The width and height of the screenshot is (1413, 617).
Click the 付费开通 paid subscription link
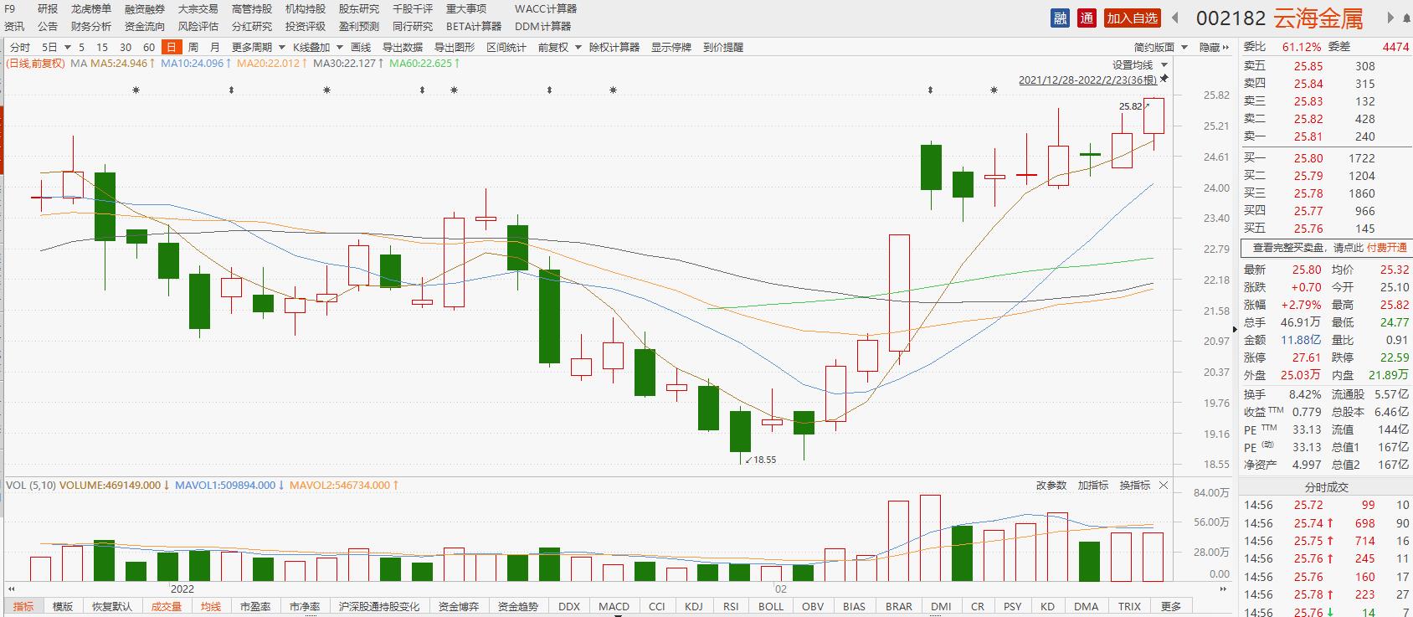1386,248
